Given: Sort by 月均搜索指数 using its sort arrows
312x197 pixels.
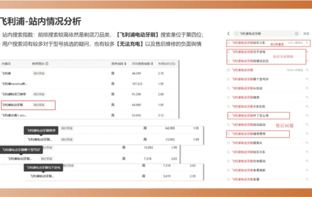Looking at the screenshot, I should tap(152, 63).
